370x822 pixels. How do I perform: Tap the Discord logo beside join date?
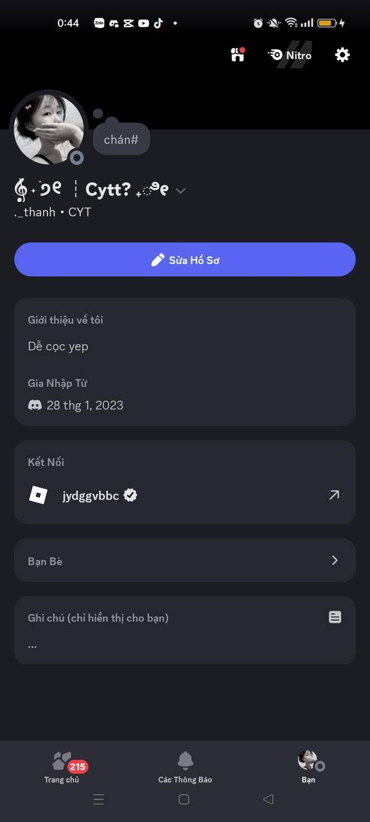pyautogui.click(x=35, y=405)
